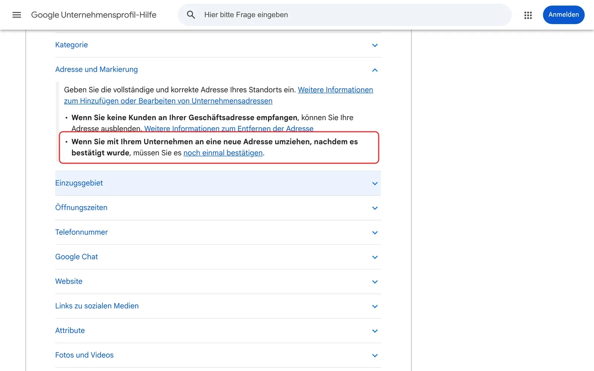The image size is (594, 371).
Task: Open Links zu sozialen Medien heading
Action: click(97, 306)
